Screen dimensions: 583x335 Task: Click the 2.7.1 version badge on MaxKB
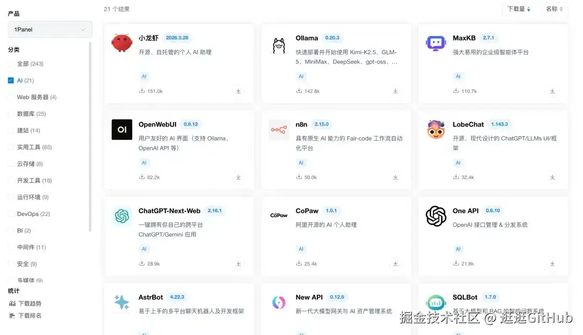point(488,38)
